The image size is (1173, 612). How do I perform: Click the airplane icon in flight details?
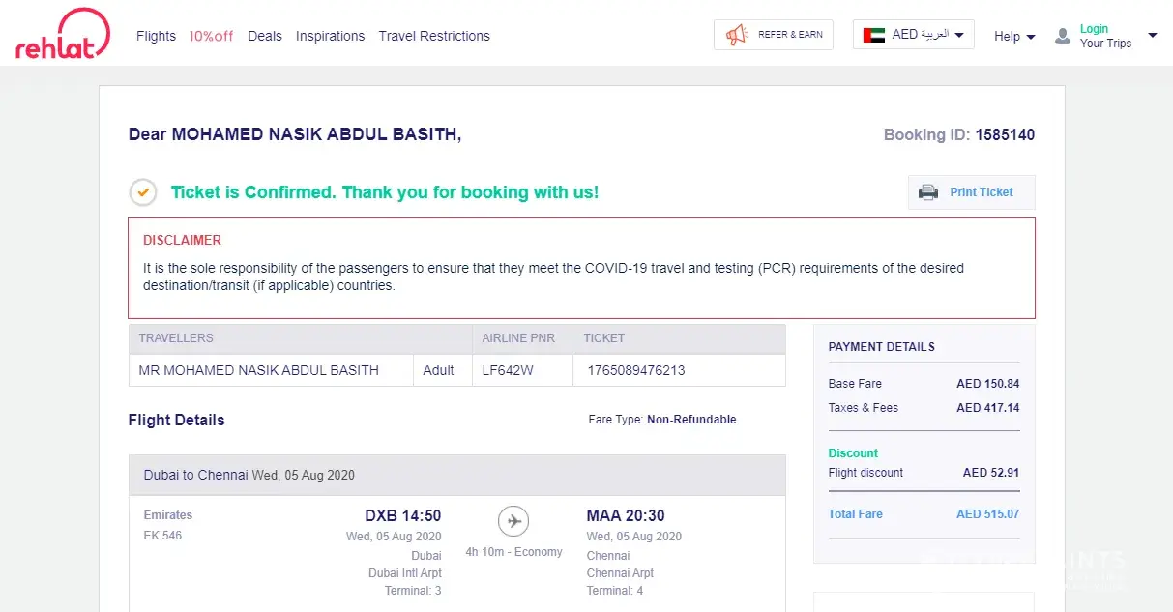pos(513,522)
